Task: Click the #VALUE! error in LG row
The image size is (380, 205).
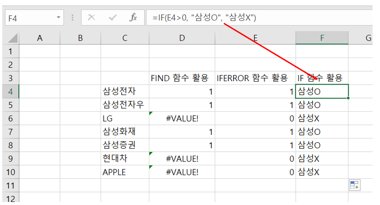Action: (182, 118)
